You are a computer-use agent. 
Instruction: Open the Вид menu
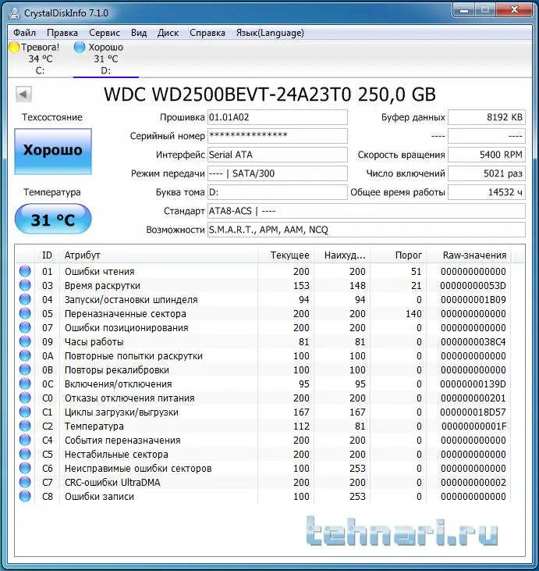(139, 33)
